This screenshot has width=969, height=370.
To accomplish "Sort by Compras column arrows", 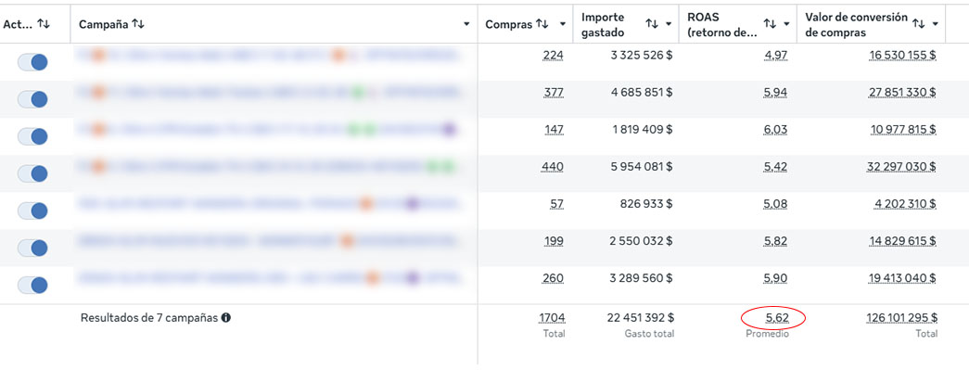I will (542, 24).
